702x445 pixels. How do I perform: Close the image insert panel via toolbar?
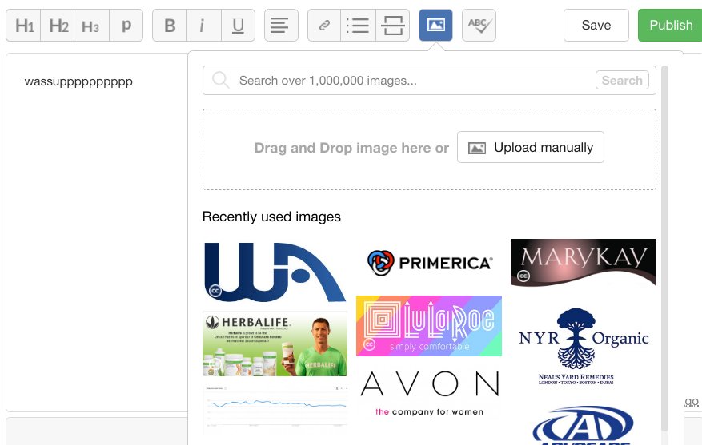coord(435,26)
